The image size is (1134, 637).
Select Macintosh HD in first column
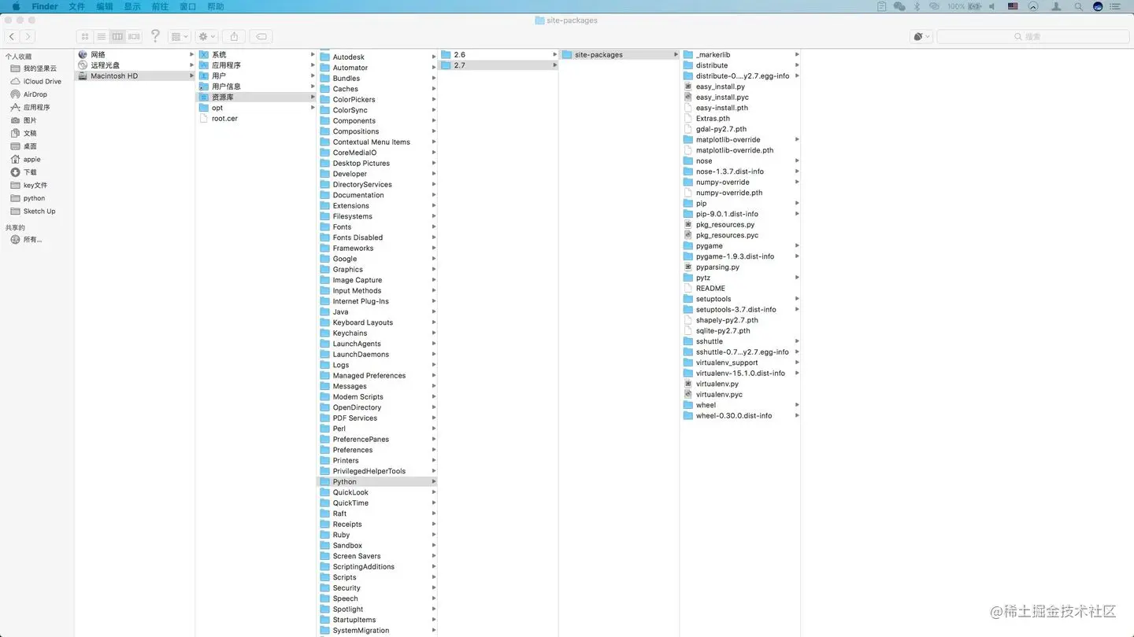coord(135,75)
